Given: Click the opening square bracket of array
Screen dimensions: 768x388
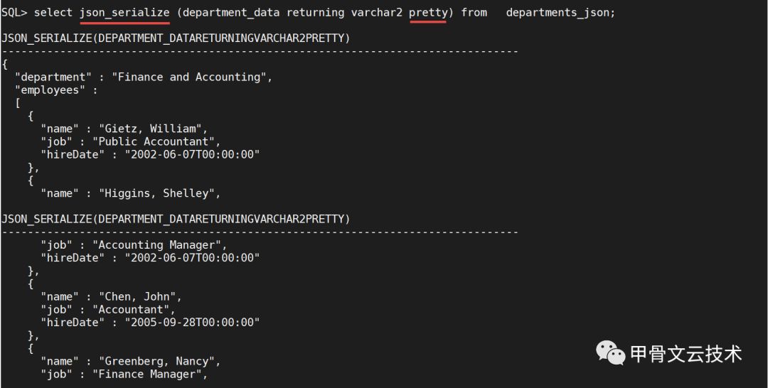Looking at the screenshot, I should 17,103.
